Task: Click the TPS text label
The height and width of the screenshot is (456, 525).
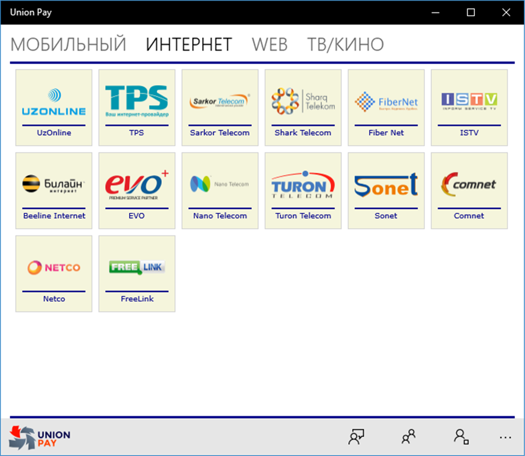Action: click(137, 133)
